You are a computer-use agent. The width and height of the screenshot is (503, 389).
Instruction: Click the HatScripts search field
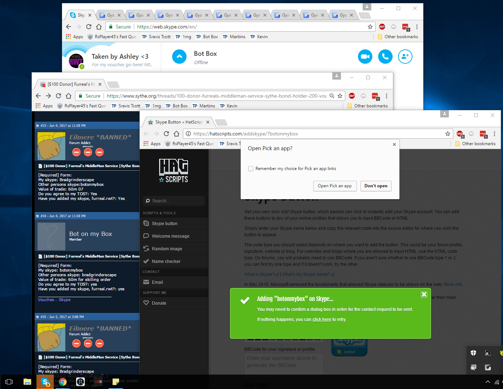point(174,201)
